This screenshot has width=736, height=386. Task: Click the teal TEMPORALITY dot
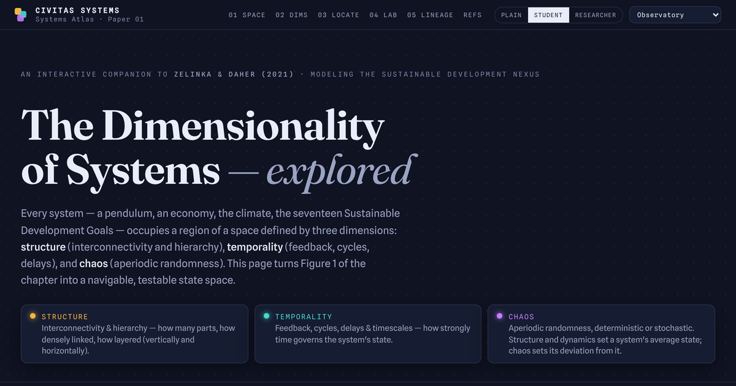266,316
